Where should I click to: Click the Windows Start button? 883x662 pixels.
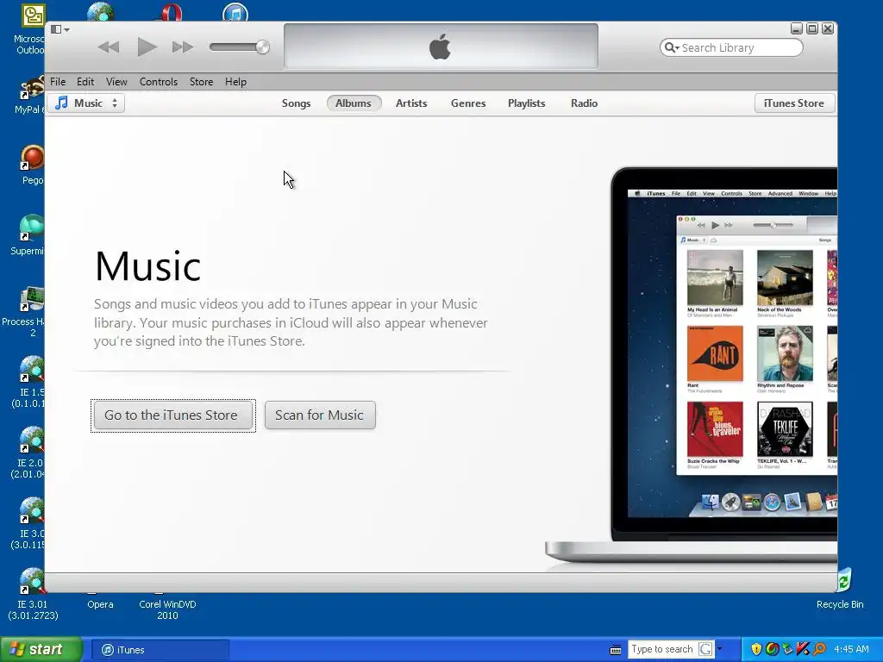tap(41, 650)
